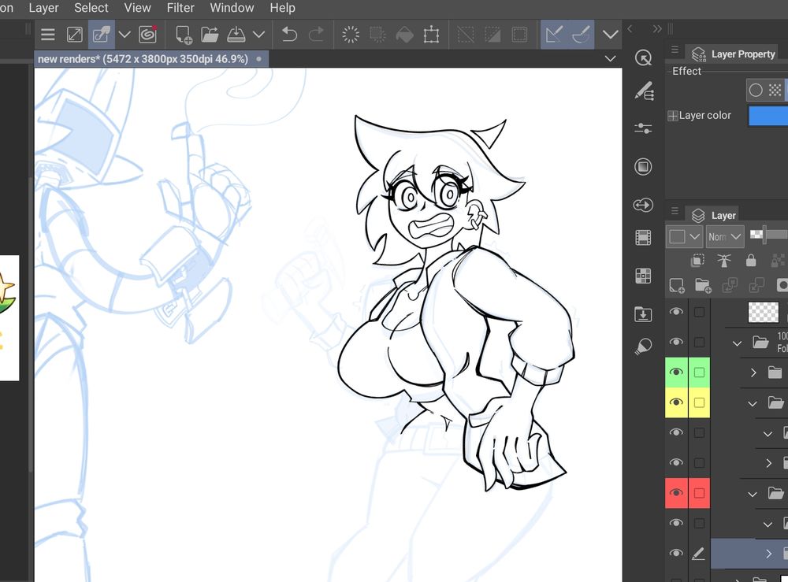
Task: Open the Filter menu
Action: click(x=180, y=8)
